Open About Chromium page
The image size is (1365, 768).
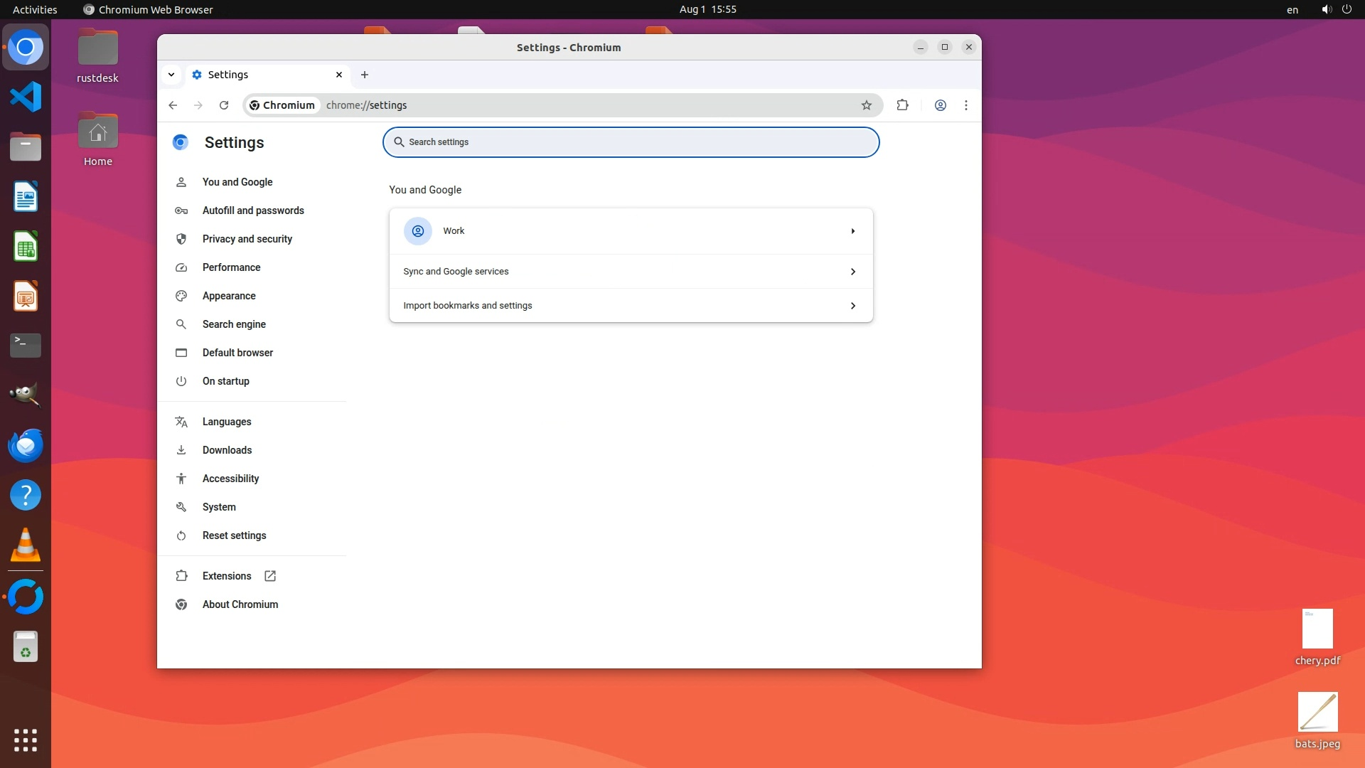(x=240, y=604)
